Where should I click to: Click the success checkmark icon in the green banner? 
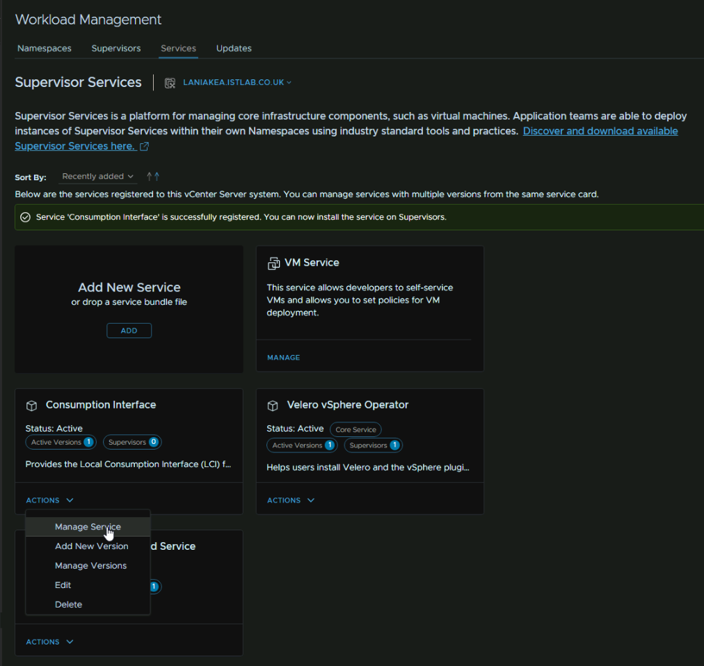[x=25, y=217]
